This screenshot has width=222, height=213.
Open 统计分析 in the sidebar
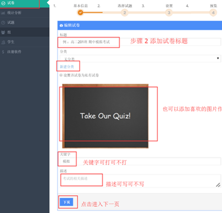point(25,13)
